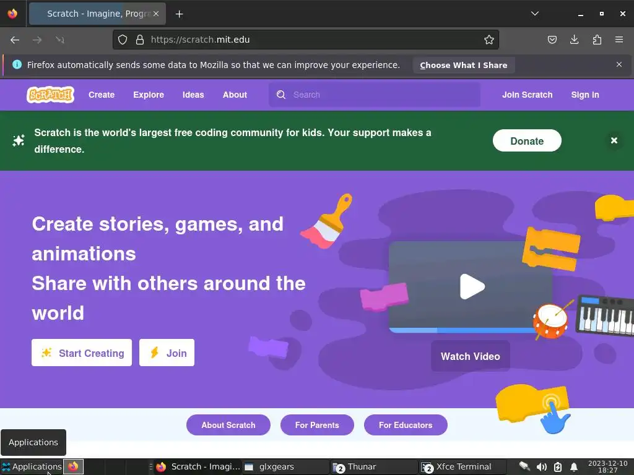Click the volume speaker icon in system tray
The height and width of the screenshot is (475, 634).
pyautogui.click(x=541, y=467)
